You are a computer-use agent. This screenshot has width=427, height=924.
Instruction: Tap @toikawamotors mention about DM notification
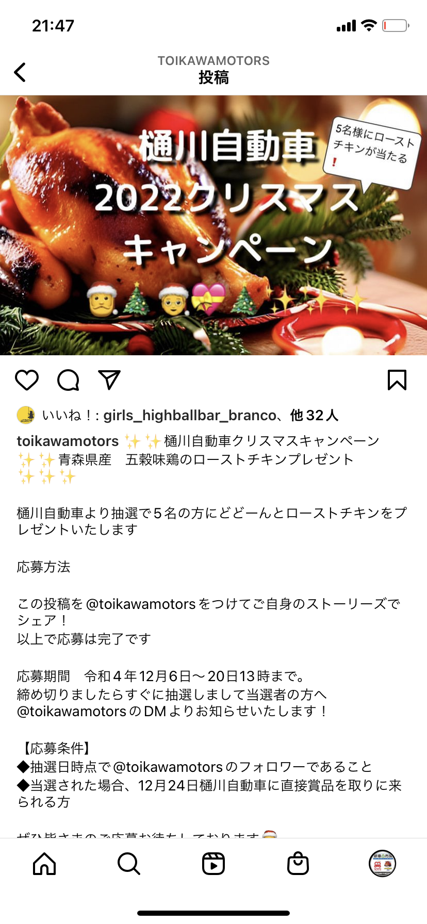[x=72, y=712]
